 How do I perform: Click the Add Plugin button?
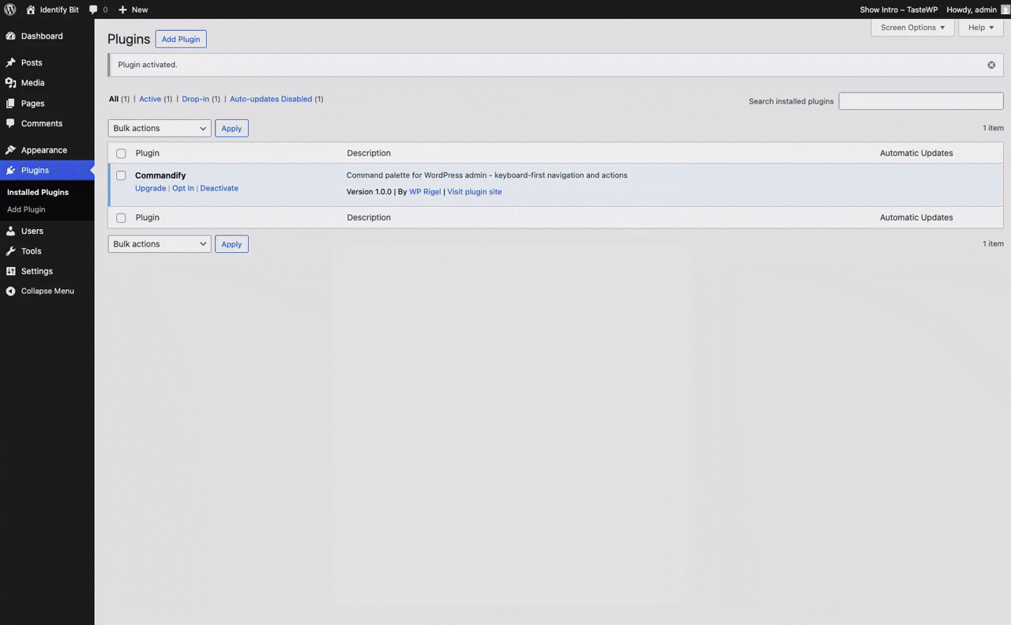pos(181,40)
